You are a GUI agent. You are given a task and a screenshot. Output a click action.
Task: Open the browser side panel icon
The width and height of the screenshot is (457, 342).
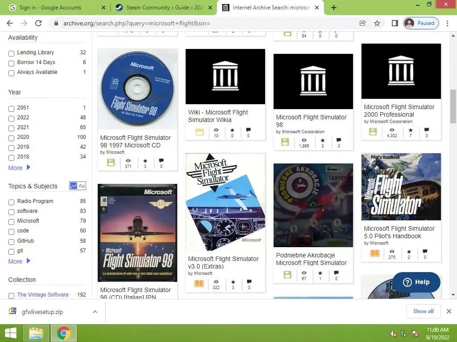coord(395,23)
